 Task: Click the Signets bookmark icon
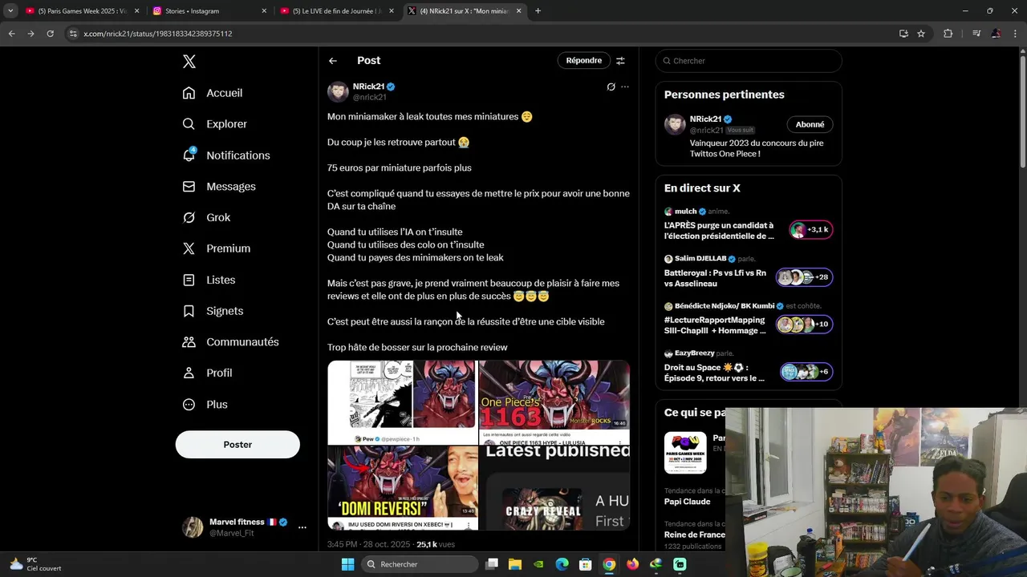189,311
